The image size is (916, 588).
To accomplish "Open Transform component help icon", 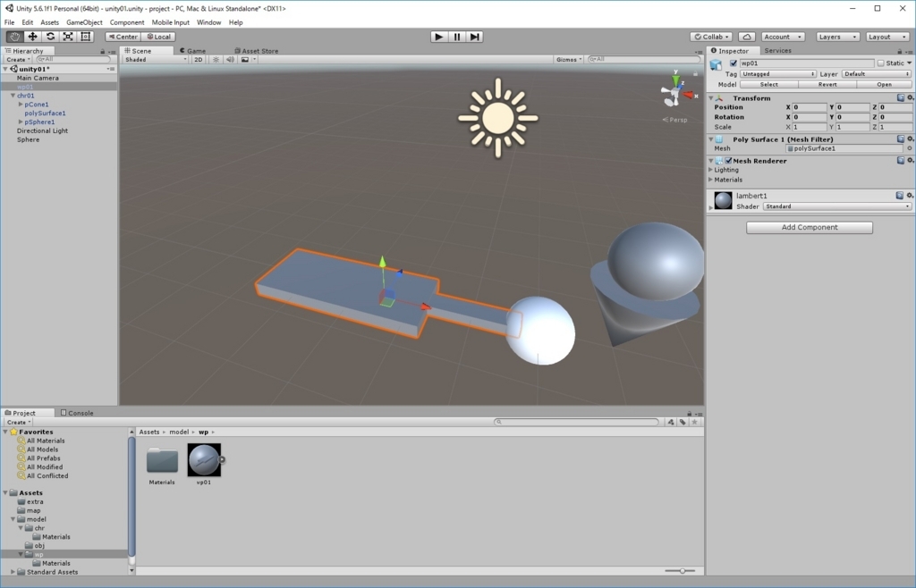I will pyautogui.click(x=900, y=98).
